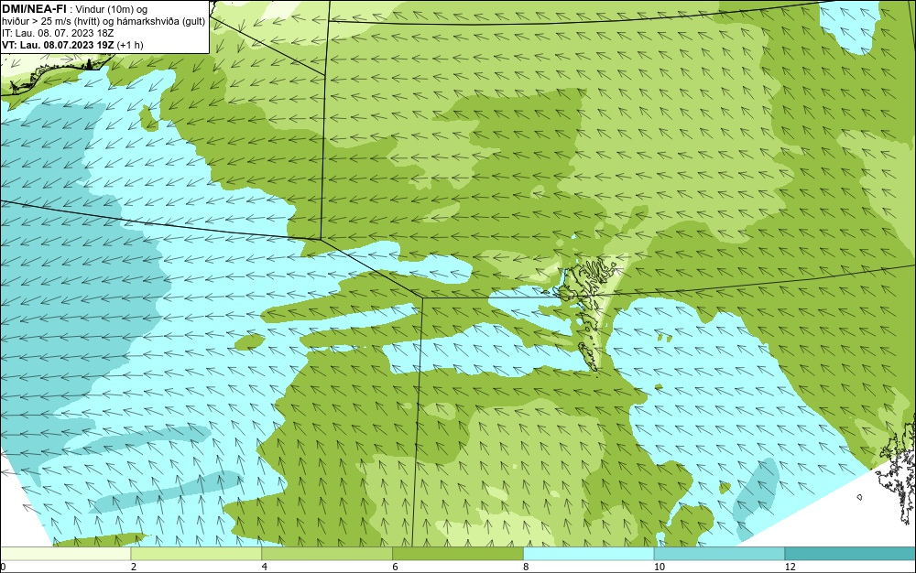Click the 10–12 m/s teal legend swatch
Image resolution: width=916 pixels, height=573 pixels.
point(720,554)
